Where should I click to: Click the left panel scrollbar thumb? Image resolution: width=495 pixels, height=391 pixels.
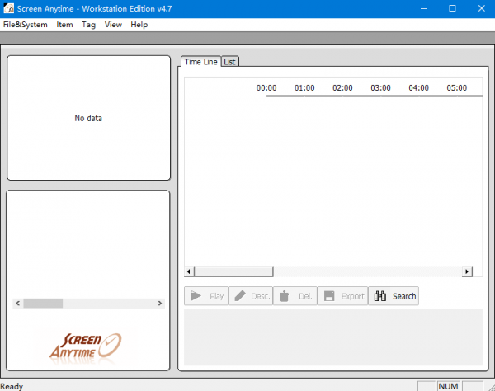[43, 304]
